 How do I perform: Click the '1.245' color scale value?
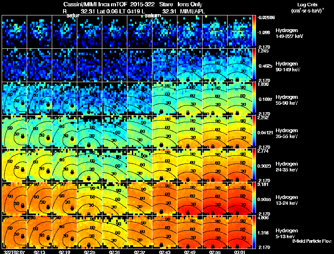263,51
